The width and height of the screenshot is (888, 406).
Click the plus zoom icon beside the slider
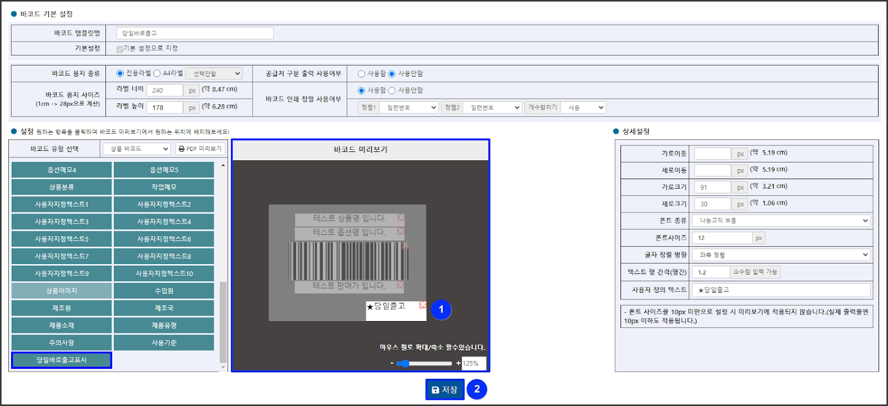[458, 363]
